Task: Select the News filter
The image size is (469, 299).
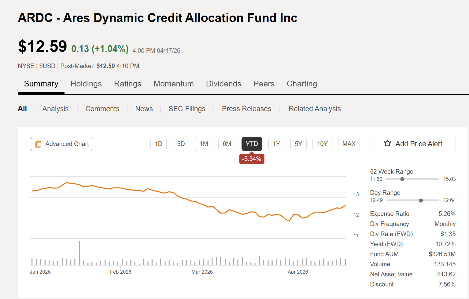Action: tap(144, 109)
